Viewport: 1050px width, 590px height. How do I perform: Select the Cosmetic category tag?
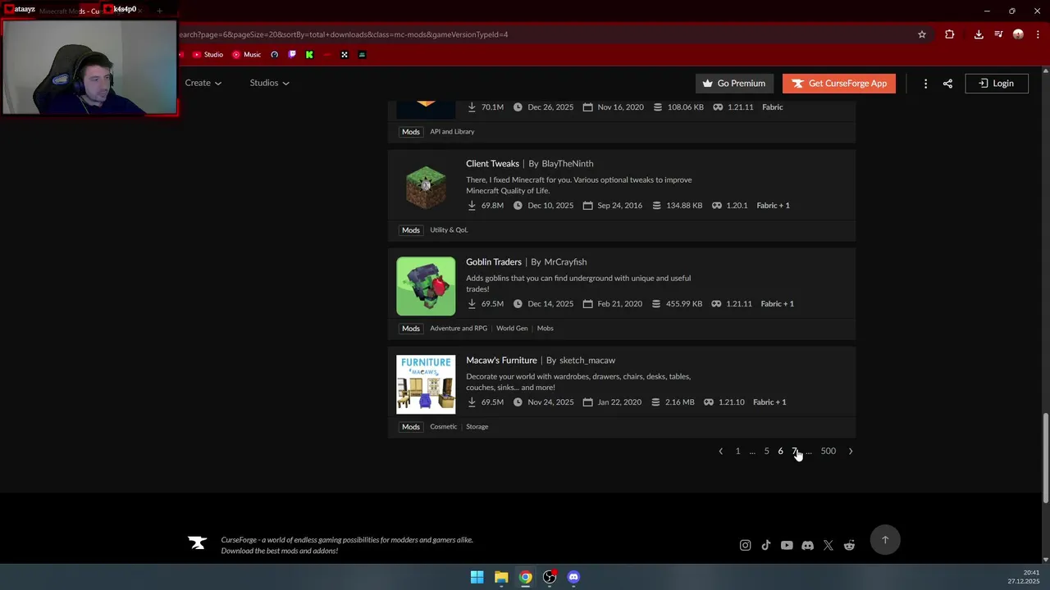[443, 427]
